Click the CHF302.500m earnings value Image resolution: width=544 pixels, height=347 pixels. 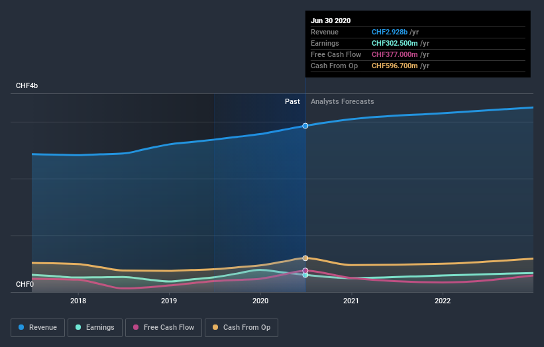pos(394,43)
